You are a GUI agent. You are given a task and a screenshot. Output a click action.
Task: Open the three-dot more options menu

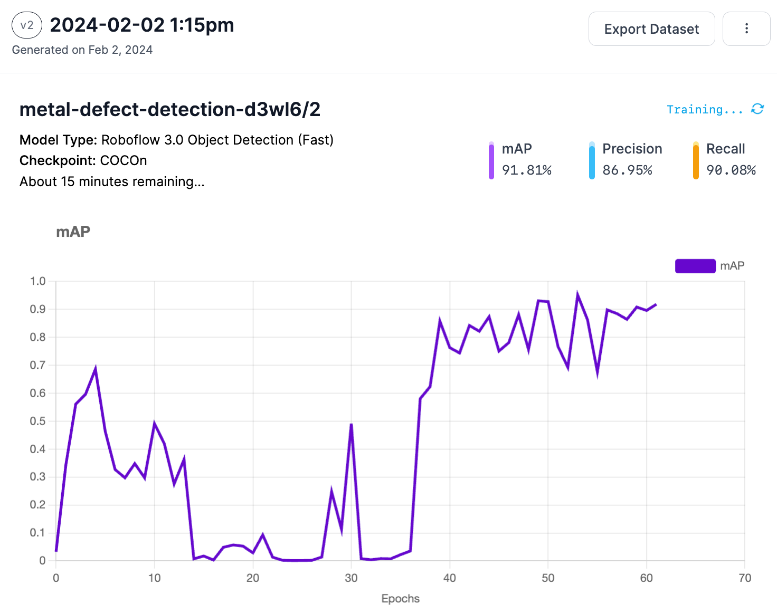coord(746,28)
